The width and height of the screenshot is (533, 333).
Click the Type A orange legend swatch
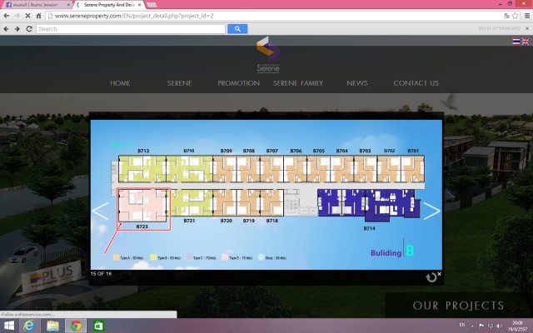point(116,257)
